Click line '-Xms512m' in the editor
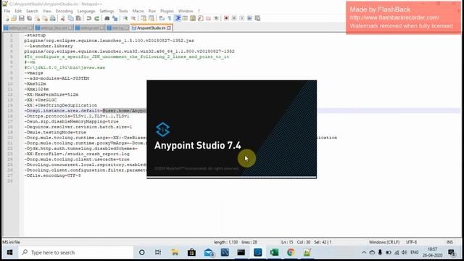This screenshot has width=464, height=261. [36, 84]
